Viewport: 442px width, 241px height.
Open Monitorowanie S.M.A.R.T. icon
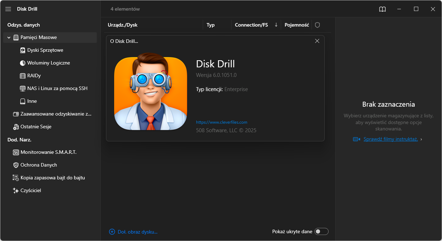click(16, 152)
